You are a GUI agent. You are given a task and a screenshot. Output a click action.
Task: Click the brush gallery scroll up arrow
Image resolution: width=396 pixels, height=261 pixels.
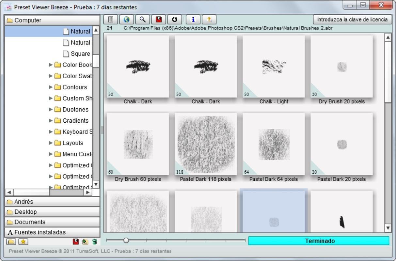coord(388,38)
